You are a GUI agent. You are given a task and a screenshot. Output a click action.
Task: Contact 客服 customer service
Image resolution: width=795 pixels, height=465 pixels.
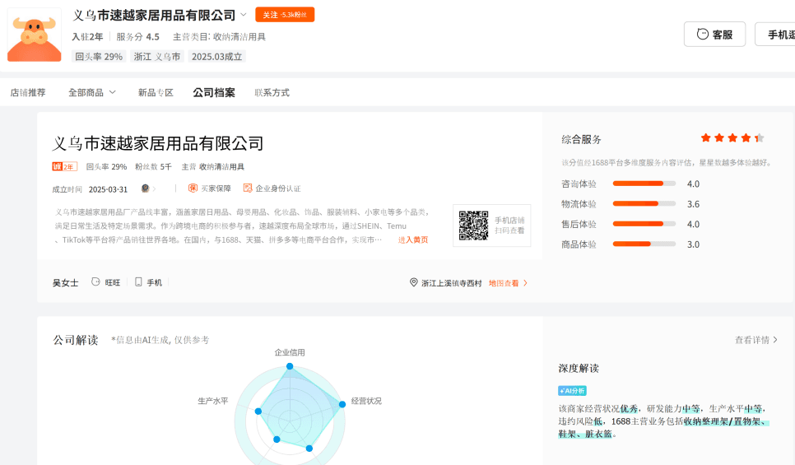tap(714, 35)
